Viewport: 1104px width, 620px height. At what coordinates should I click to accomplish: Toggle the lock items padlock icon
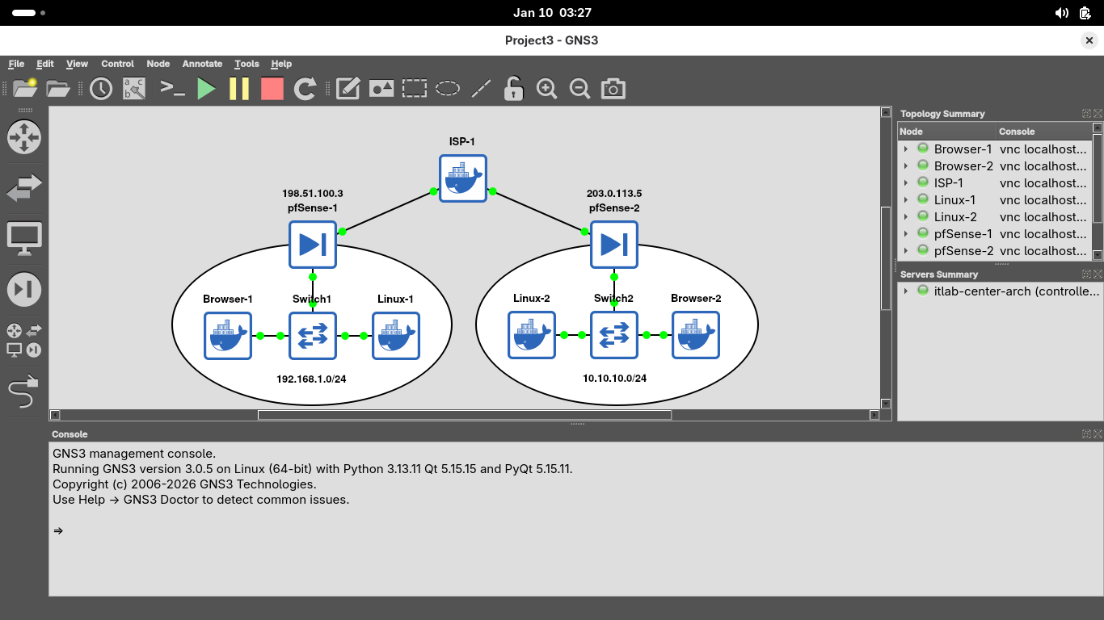tap(513, 89)
